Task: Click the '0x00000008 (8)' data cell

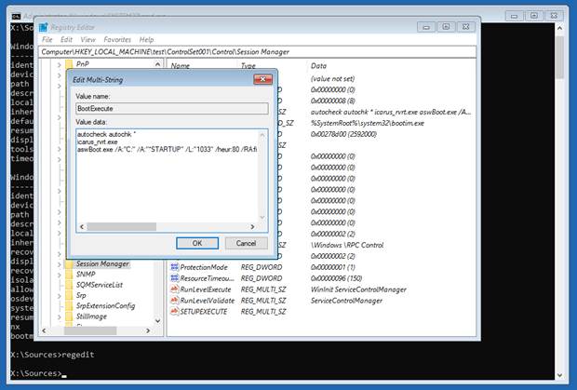Action: coord(332,101)
